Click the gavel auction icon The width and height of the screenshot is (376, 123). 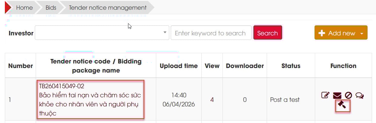[x=343, y=105]
